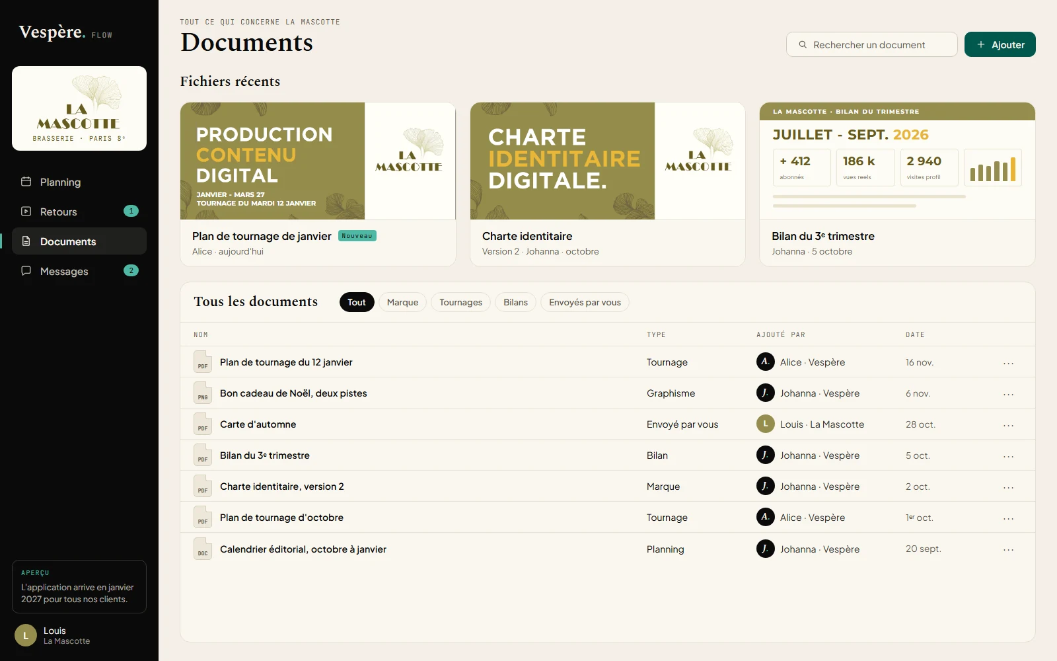Filter documents by Tournages
The image size is (1057, 661).
click(x=460, y=302)
